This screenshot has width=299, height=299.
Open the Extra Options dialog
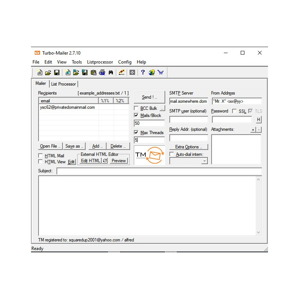coord(188,147)
